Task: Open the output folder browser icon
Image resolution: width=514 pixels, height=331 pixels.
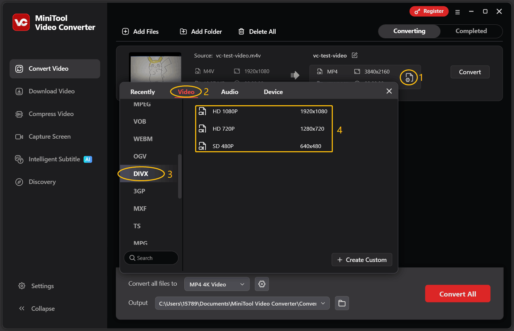Action: (x=342, y=303)
